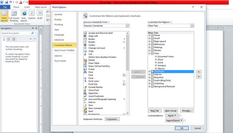This screenshot has width=233, height=133.
Task: Collapse the View tab tree node
Action: (149, 53)
